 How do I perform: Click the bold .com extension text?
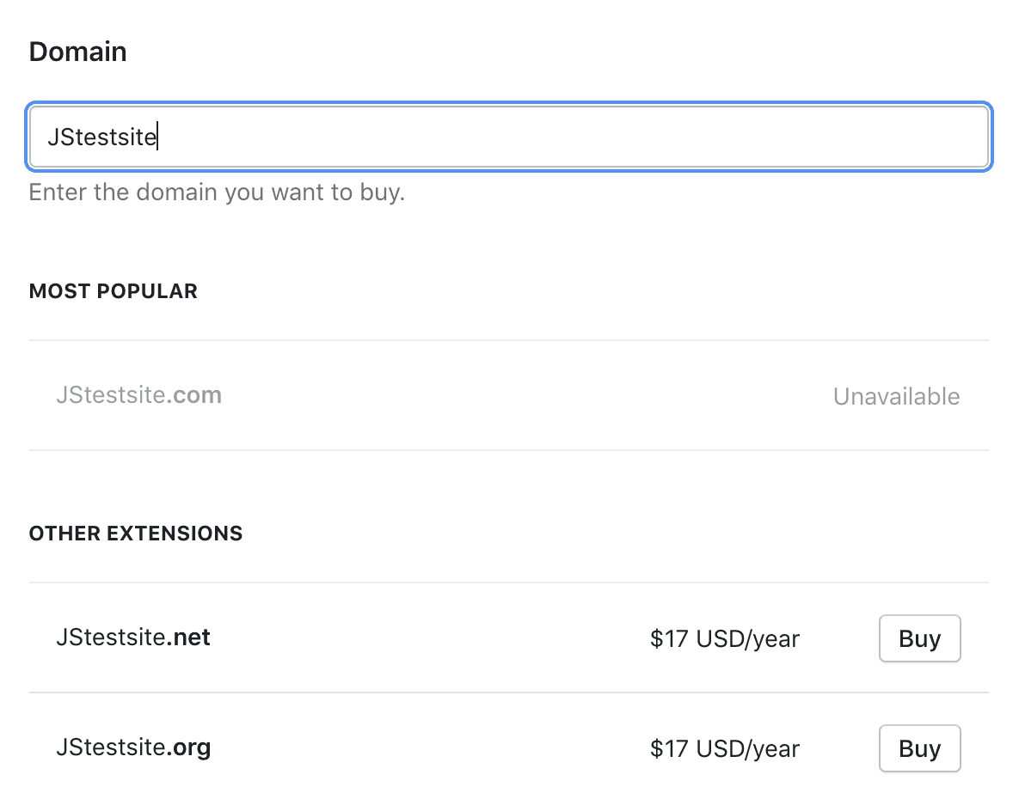click(196, 395)
